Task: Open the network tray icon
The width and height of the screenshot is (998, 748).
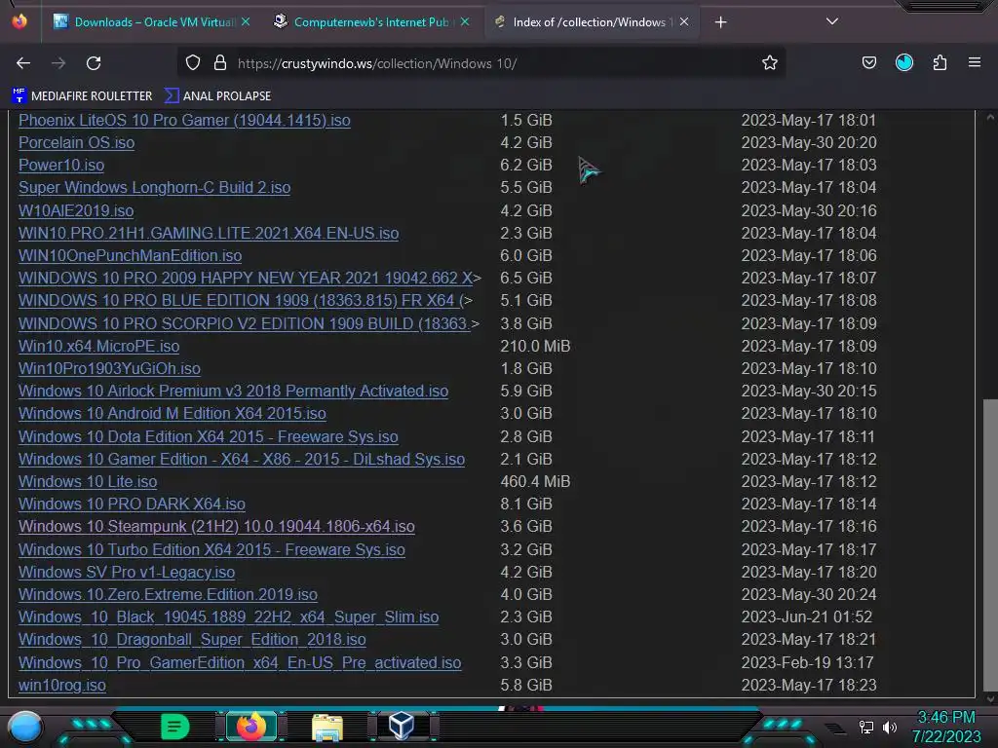Action: point(865,727)
